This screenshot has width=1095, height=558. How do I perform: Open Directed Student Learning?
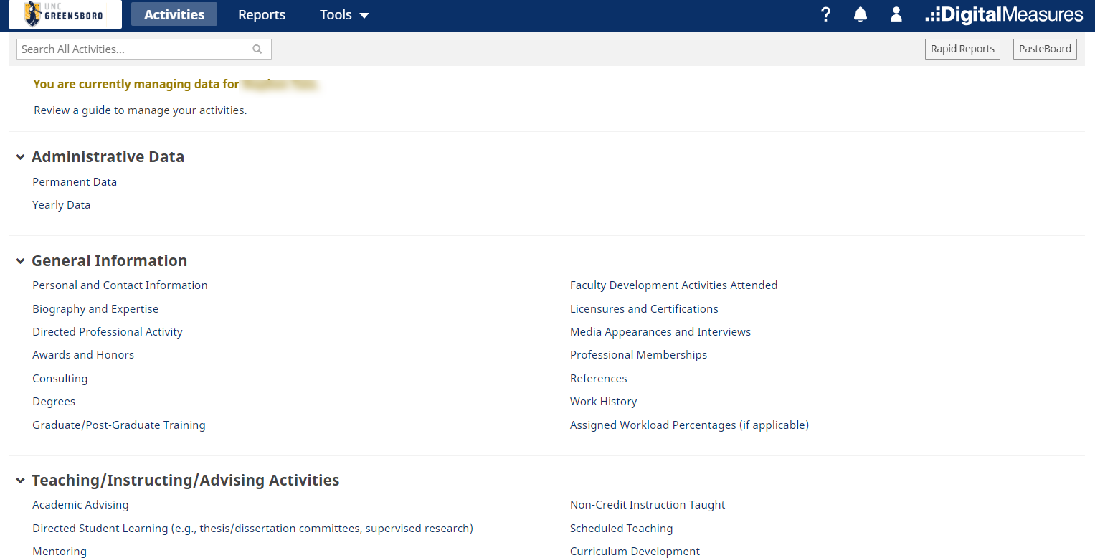tap(252, 529)
